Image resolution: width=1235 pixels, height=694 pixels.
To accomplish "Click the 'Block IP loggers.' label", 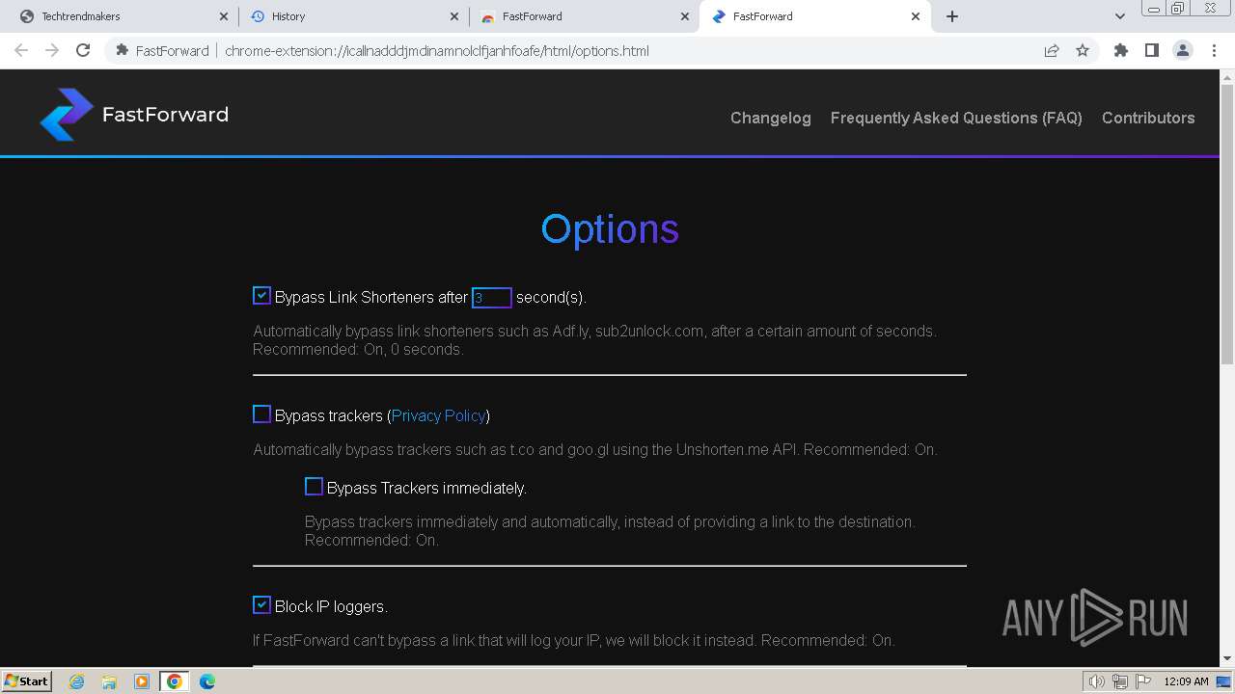I will click(x=331, y=607).
